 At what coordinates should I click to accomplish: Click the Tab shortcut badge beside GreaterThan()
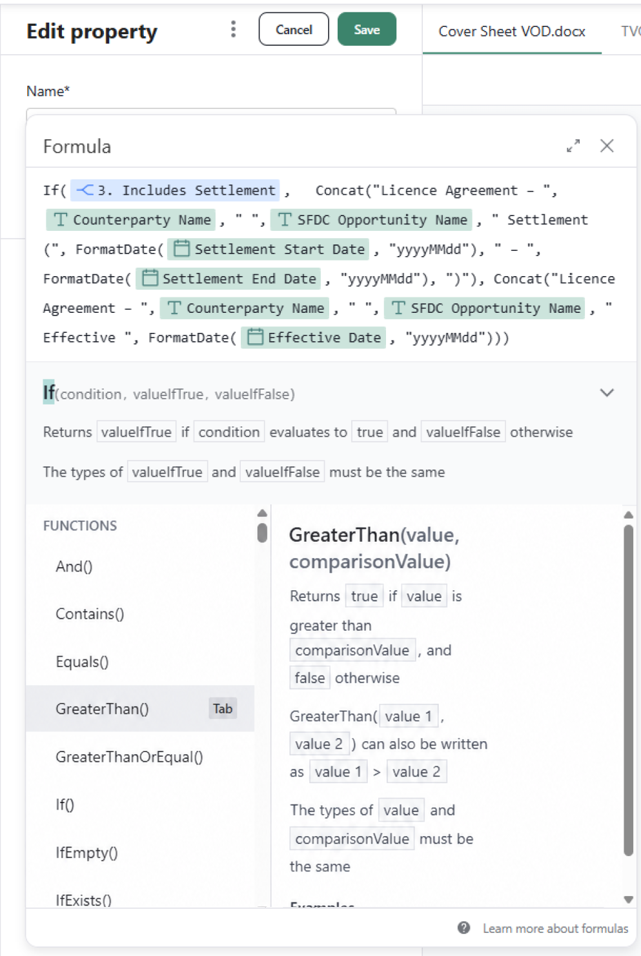(223, 709)
